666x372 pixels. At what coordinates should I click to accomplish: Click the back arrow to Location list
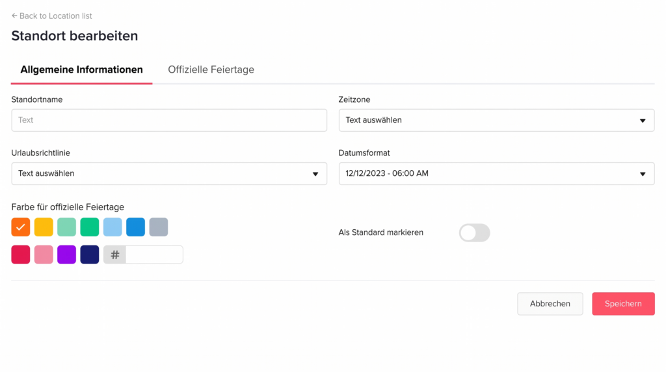click(14, 16)
